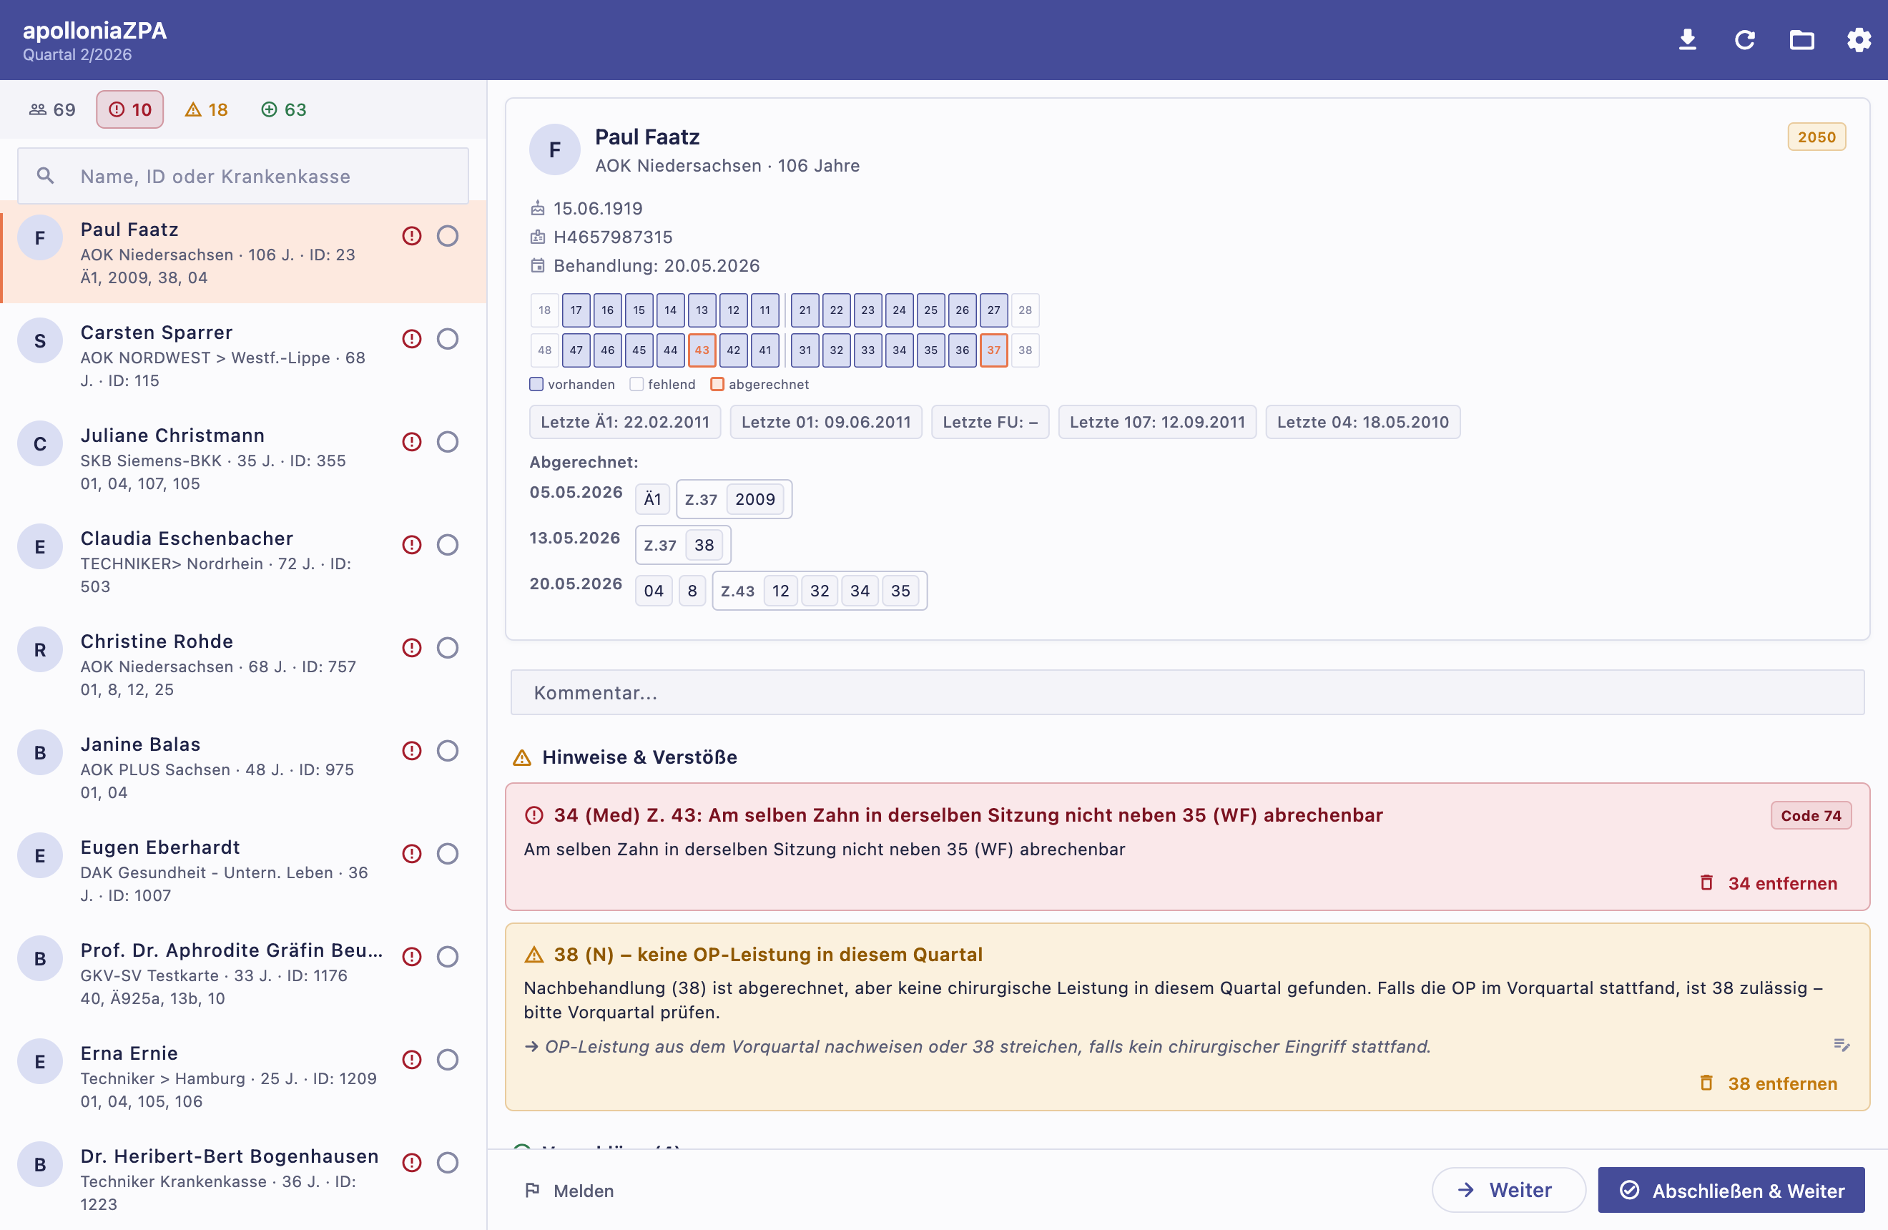Select radio circle for Juliane Christmann
1888x1230 pixels.
coord(448,442)
